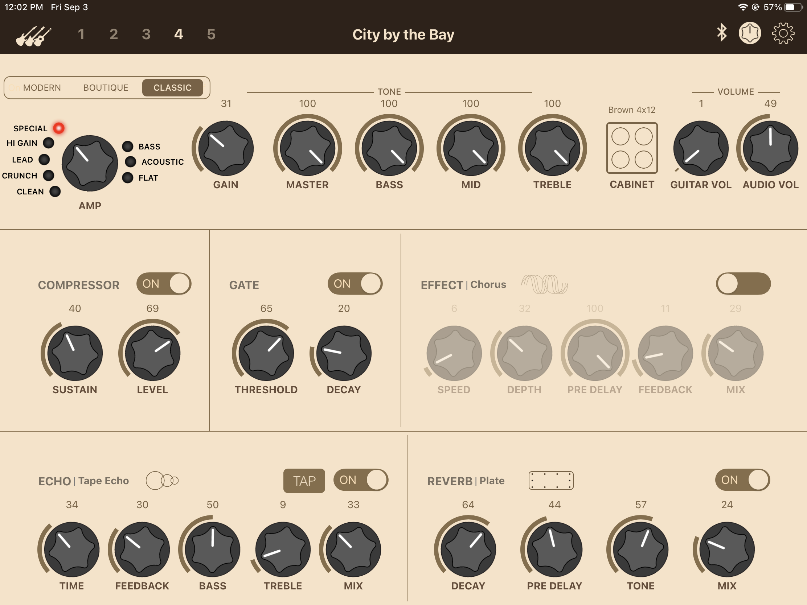The width and height of the screenshot is (807, 605).
Task: Select the Modern amp category
Action: point(42,88)
